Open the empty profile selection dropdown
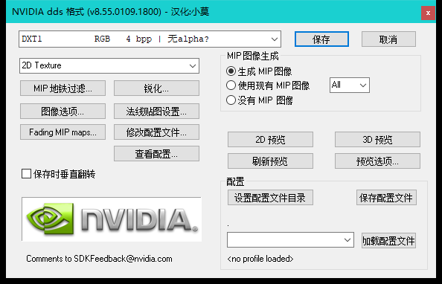This screenshot has height=284, width=442. coord(290,240)
